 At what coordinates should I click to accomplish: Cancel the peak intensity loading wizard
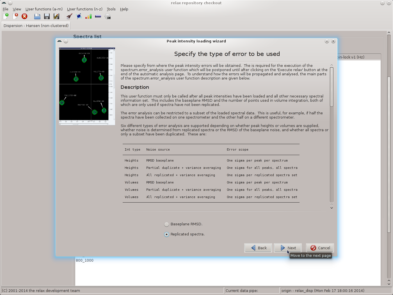[320, 248]
